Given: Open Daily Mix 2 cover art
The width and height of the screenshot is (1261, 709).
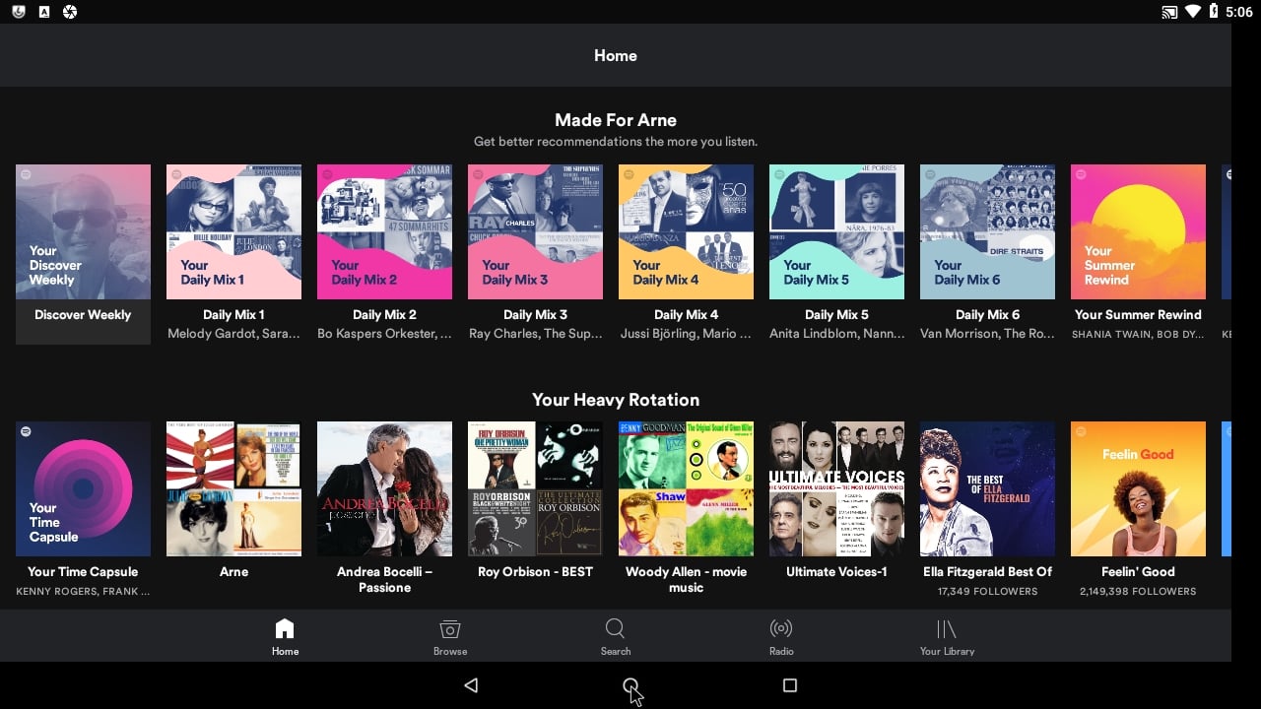Looking at the screenshot, I should coord(384,231).
